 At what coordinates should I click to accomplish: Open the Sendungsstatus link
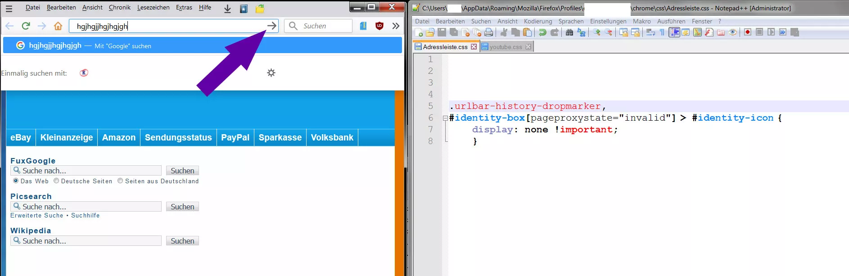click(178, 137)
